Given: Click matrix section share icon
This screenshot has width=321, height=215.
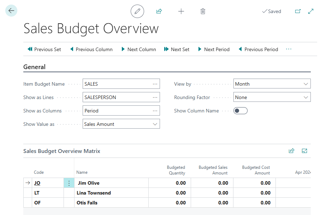Looking at the screenshot, I should 291,151.
